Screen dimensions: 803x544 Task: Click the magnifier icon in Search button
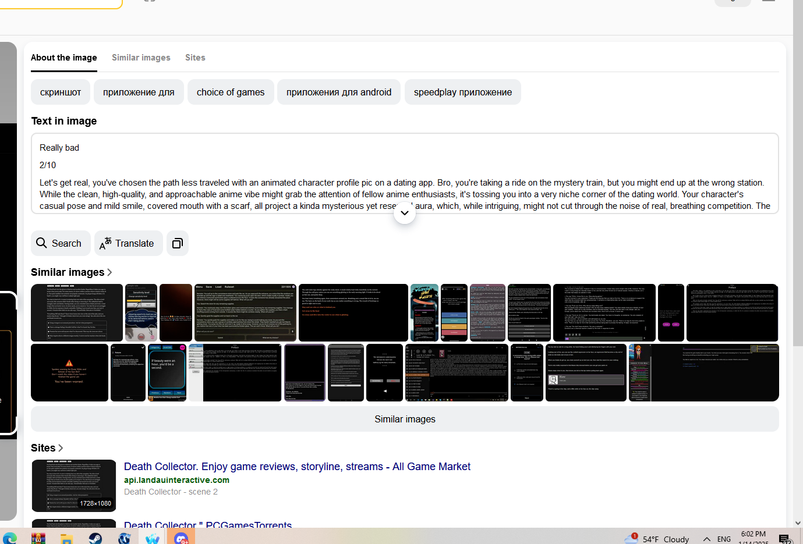(x=42, y=243)
